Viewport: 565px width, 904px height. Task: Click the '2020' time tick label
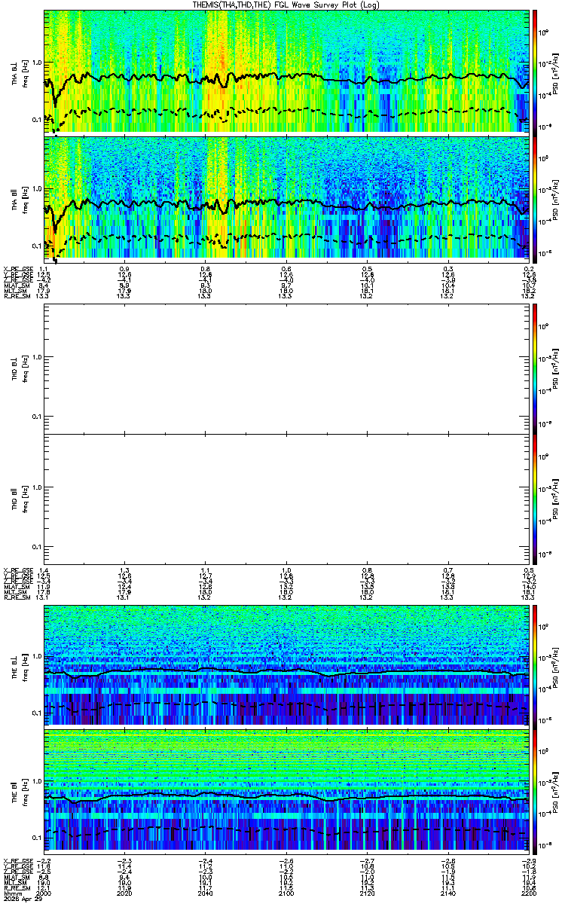[x=124, y=894]
